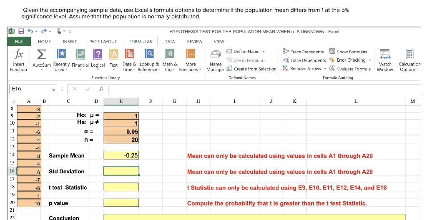The width and height of the screenshot is (427, 220).
Task: Select the n cell showing 20
Action: coord(121,140)
